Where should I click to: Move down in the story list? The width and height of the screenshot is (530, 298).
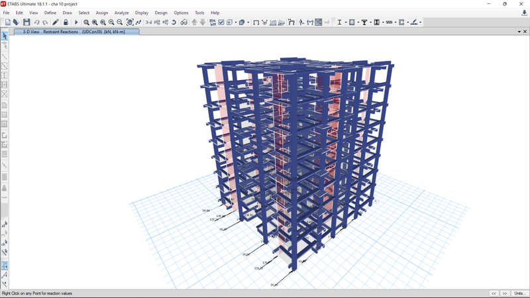pos(203,23)
